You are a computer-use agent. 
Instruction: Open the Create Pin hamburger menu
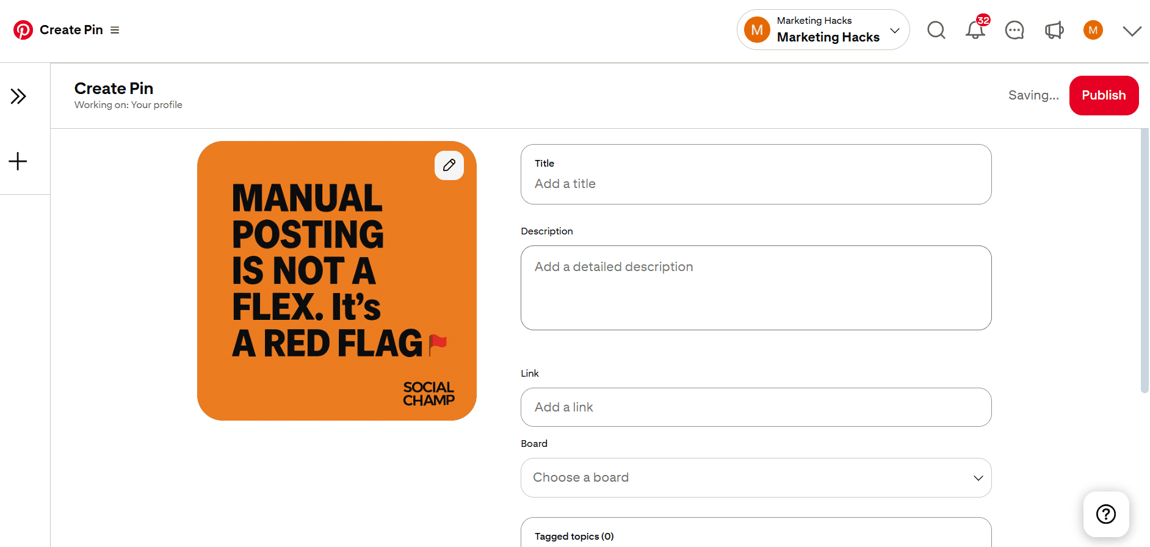pos(115,30)
